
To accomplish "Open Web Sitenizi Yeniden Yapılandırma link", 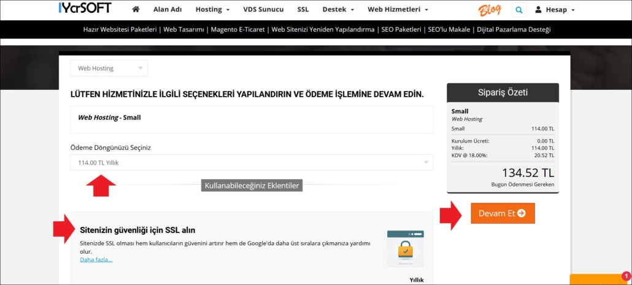I will click(323, 29).
